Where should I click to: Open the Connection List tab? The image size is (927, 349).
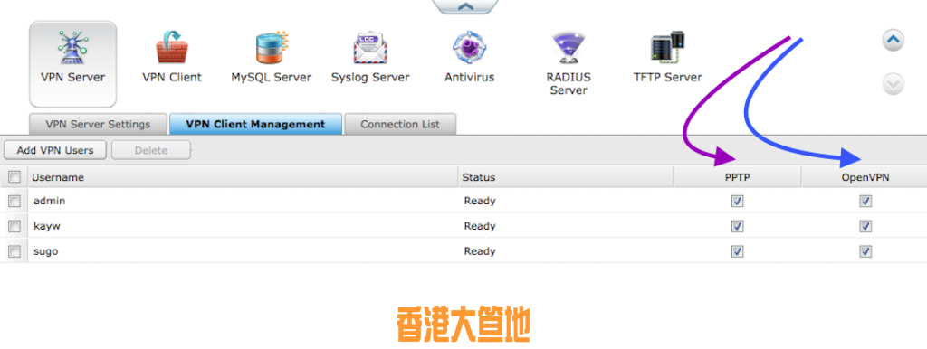click(x=400, y=125)
